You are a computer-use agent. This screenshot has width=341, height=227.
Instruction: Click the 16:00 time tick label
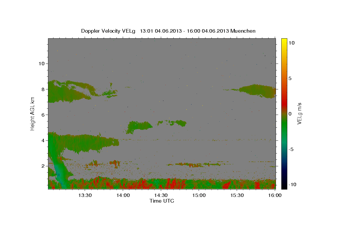tap(275, 195)
